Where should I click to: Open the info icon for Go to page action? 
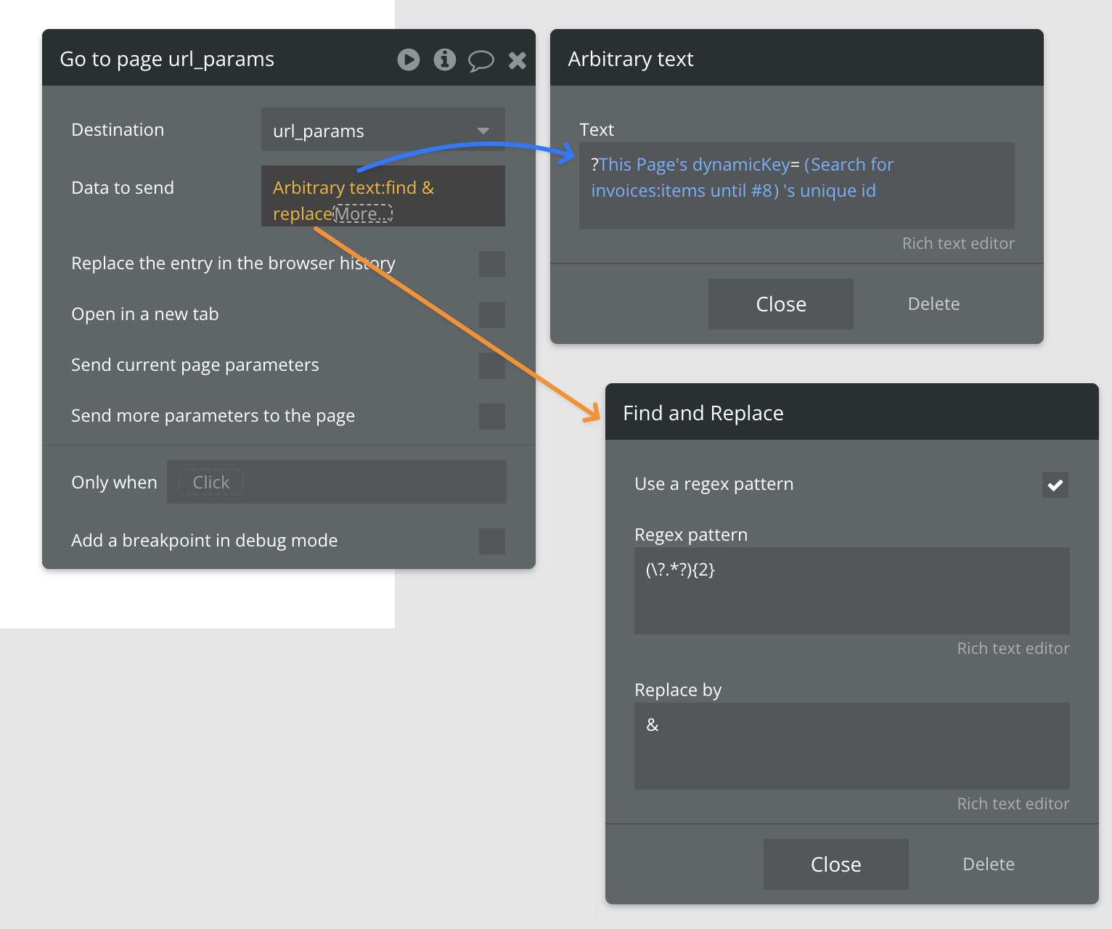445,60
